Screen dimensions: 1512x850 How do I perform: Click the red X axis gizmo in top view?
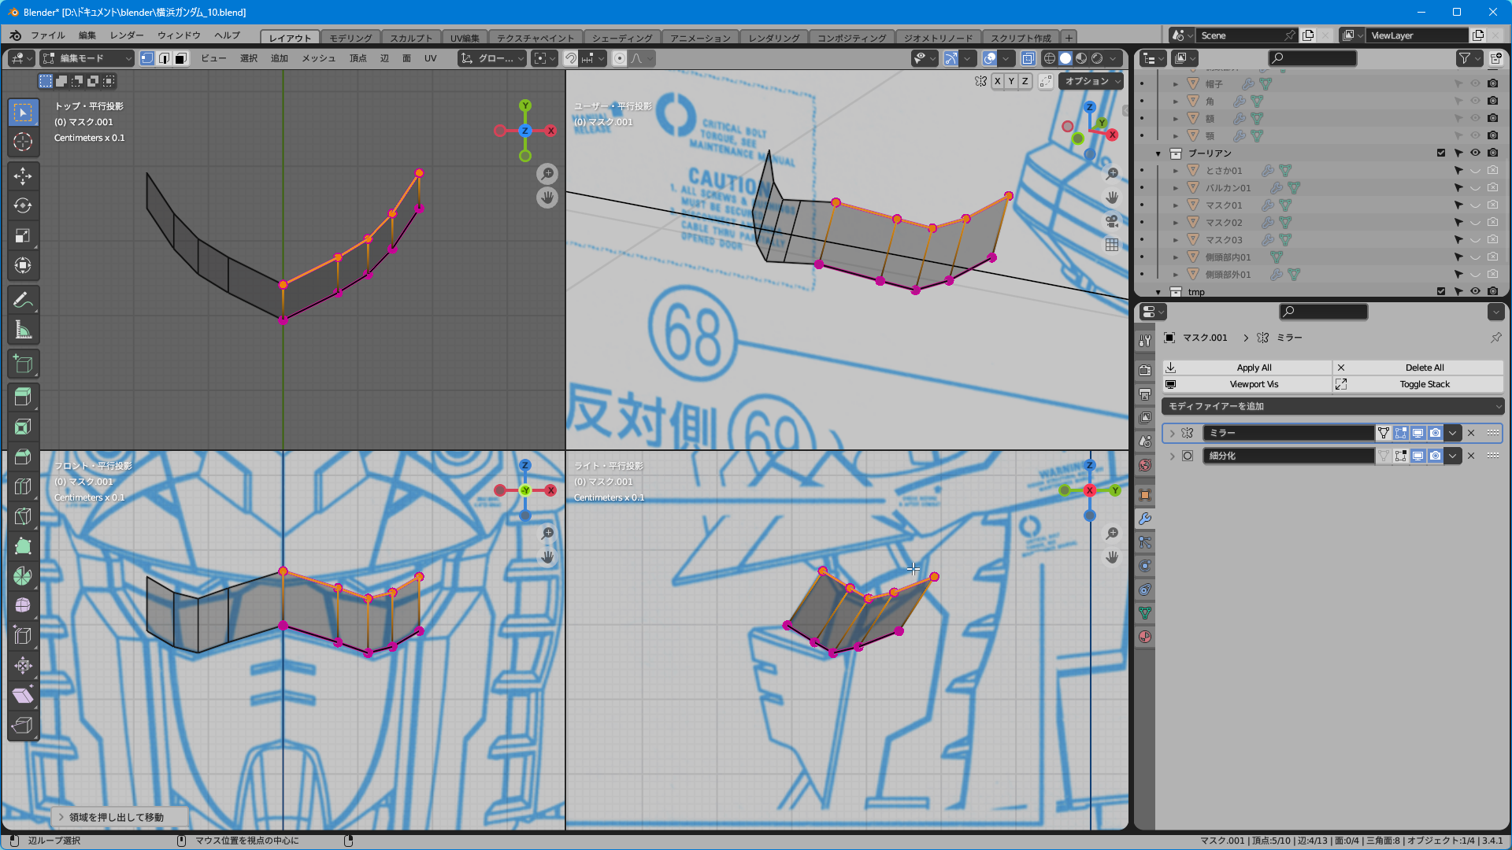550,131
